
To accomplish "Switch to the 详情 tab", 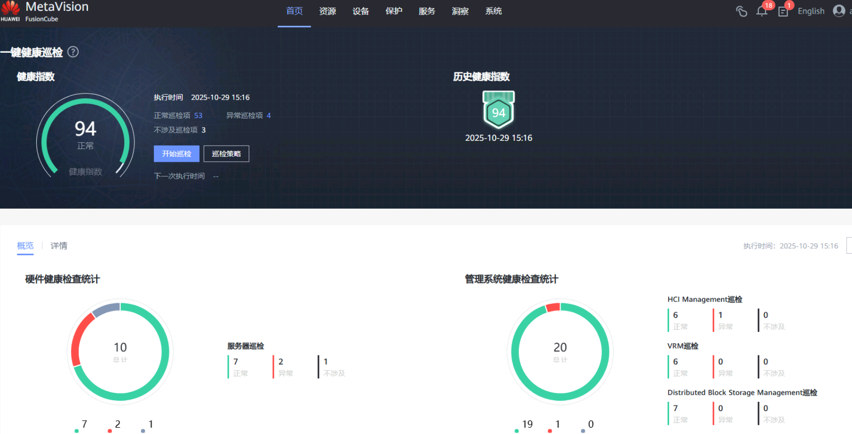I will point(59,246).
